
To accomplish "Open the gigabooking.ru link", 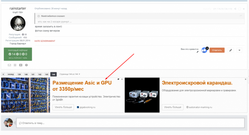I will point(87,107).
